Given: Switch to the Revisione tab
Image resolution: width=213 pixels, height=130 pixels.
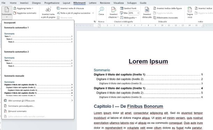Looking at the screenshot, I should click(x=105, y=3).
